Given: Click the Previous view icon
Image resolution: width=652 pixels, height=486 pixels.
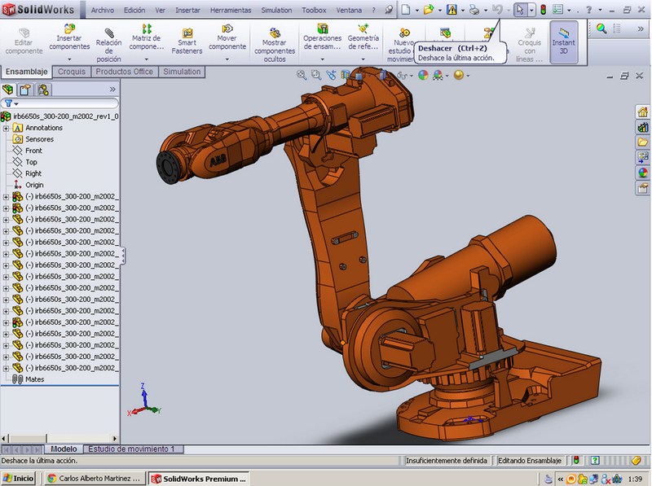Looking at the screenshot, I should coord(332,75).
